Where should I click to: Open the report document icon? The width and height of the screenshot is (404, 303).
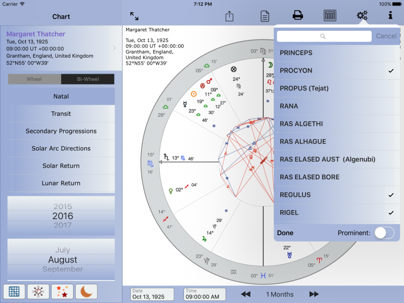(x=265, y=16)
